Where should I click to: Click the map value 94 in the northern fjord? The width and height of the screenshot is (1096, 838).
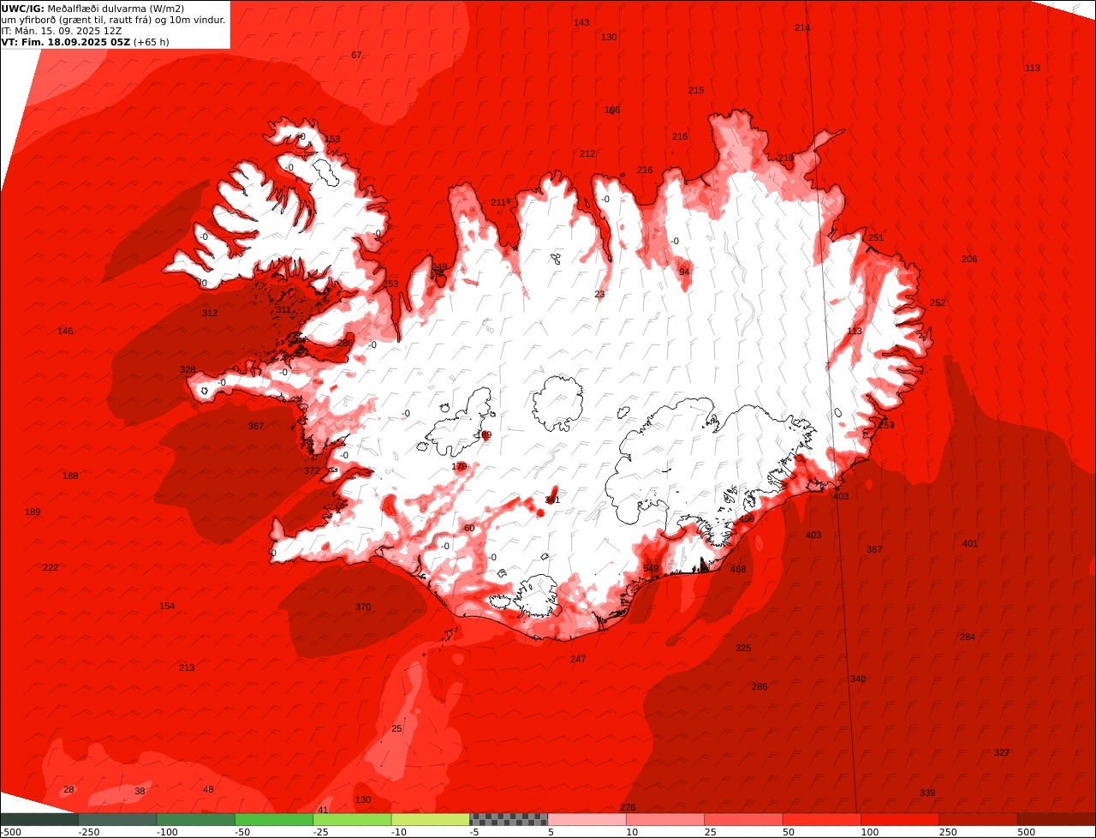tap(684, 272)
